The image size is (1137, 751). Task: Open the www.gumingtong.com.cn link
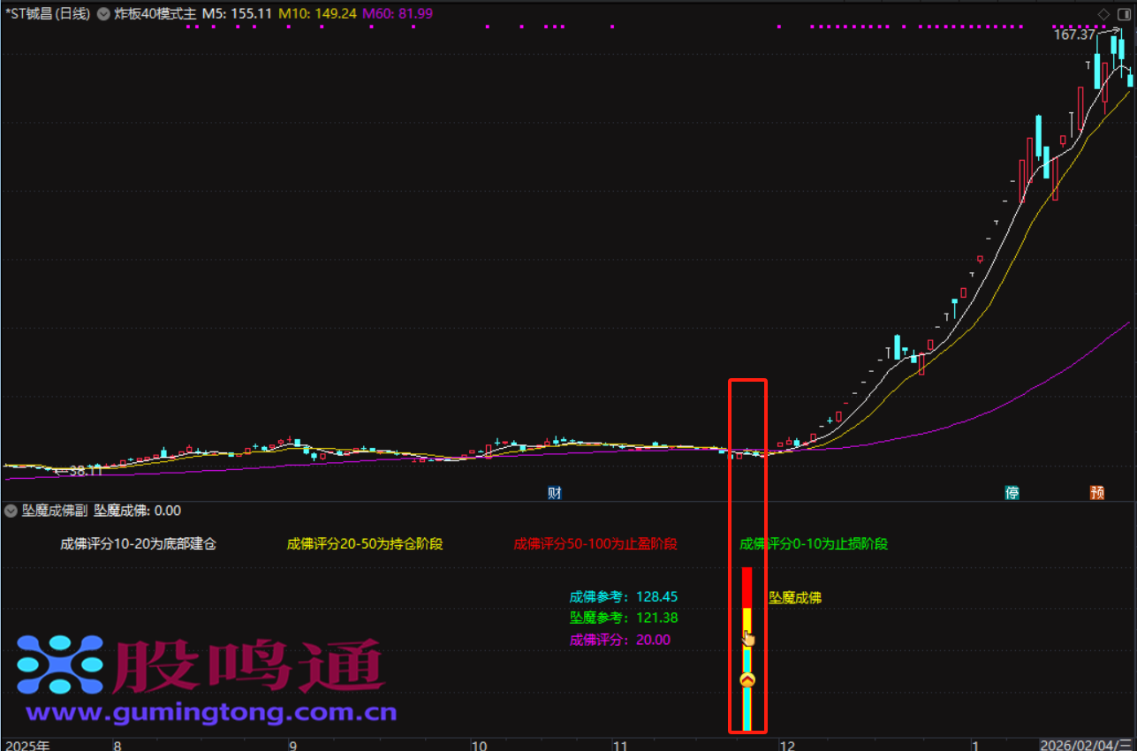[x=211, y=712]
